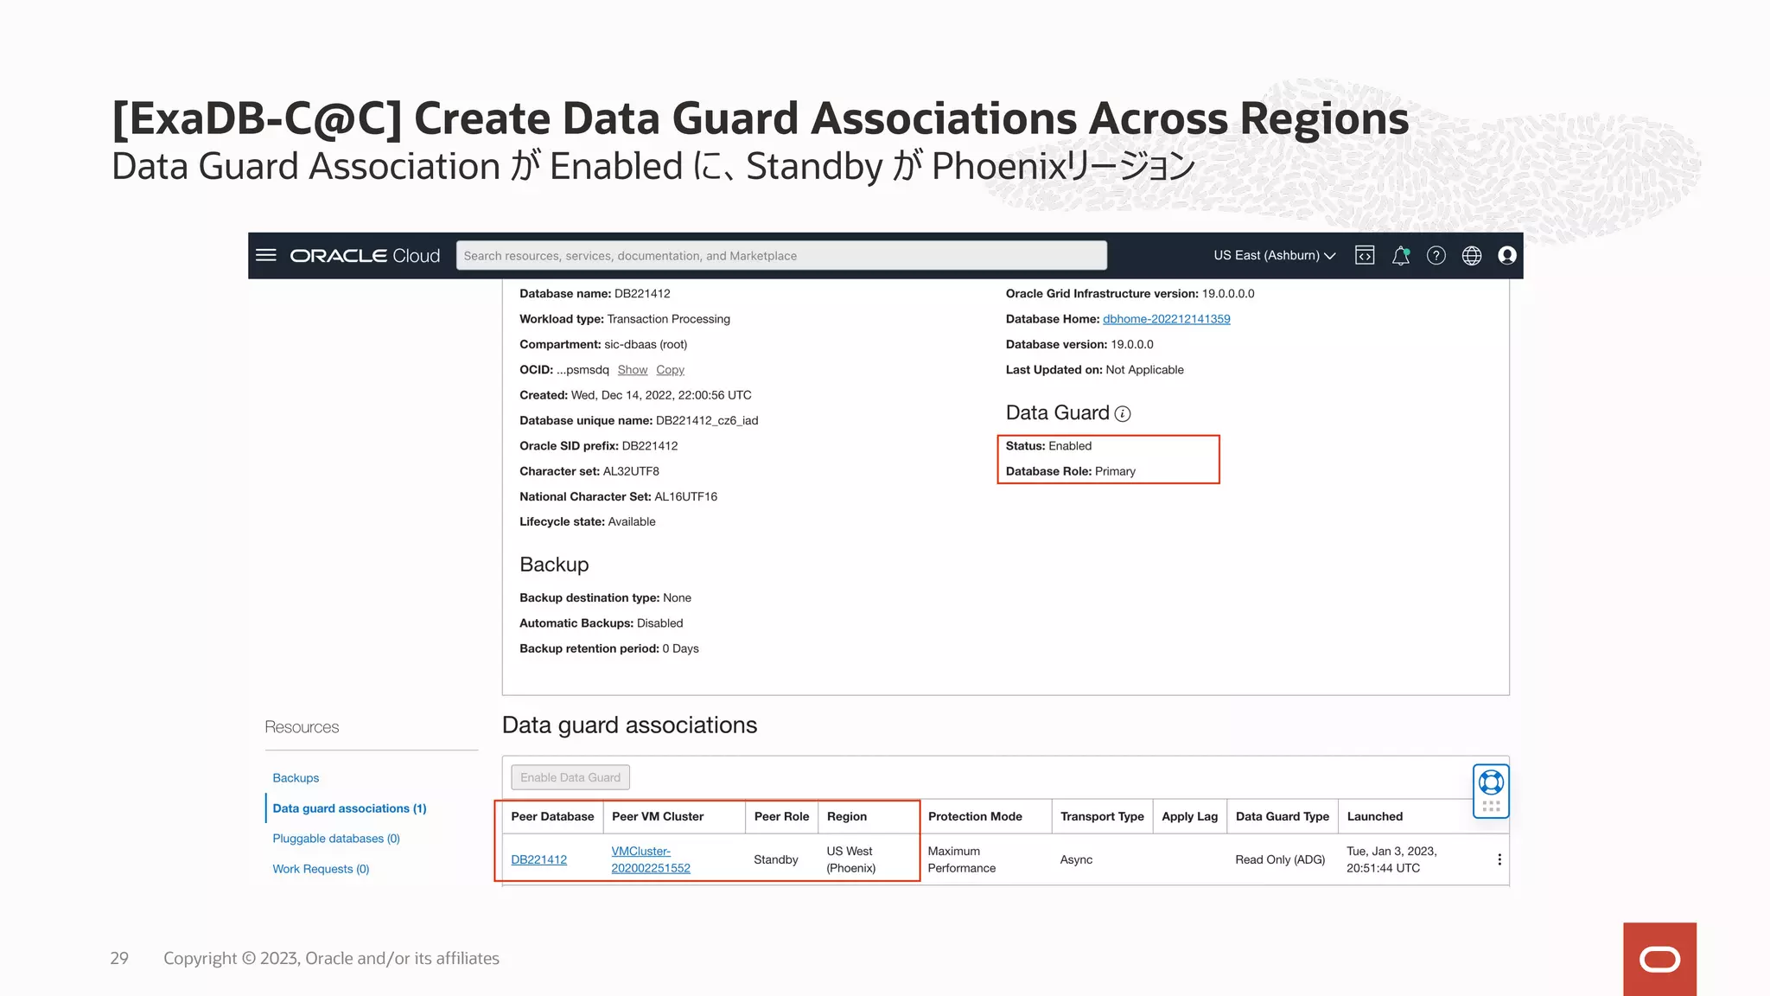Viewport: 1770px width, 996px height.
Task: Click the Async transport type cell
Action: 1076,859
